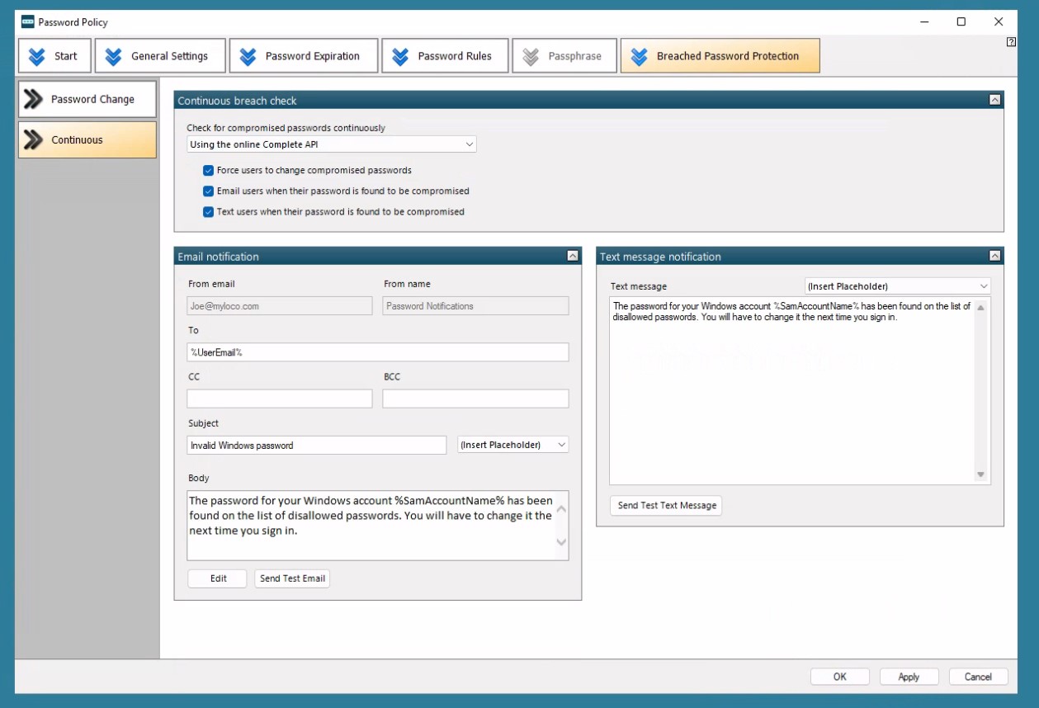Open the Subject Insert Placeholder dropdown
The height and width of the screenshot is (708, 1039).
[x=513, y=445]
